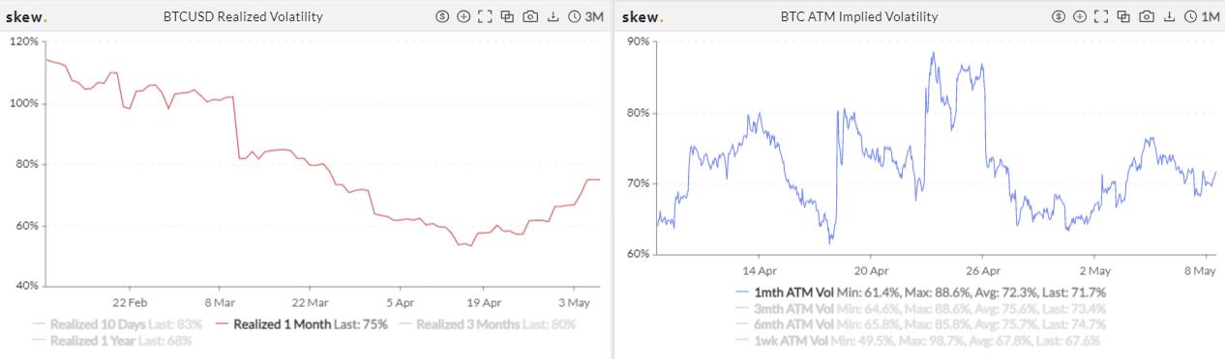Take camera snapshot of Realized Volatility chart
The image size is (1225, 359).
[530, 16]
